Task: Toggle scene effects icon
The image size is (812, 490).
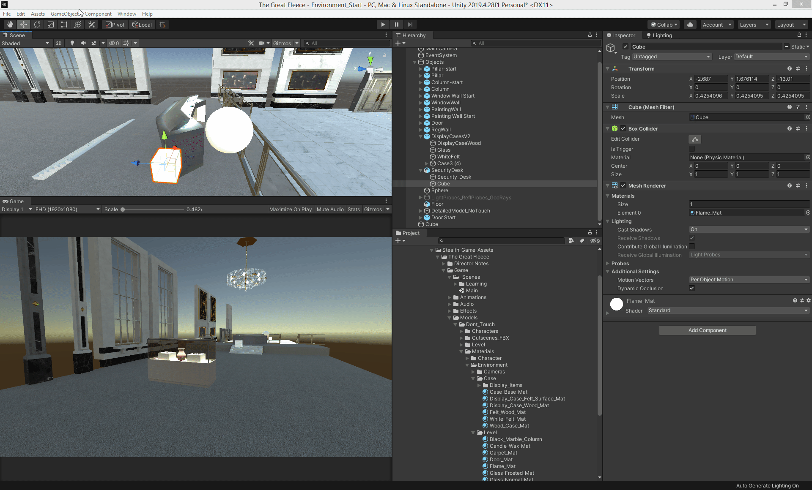Action: point(94,43)
